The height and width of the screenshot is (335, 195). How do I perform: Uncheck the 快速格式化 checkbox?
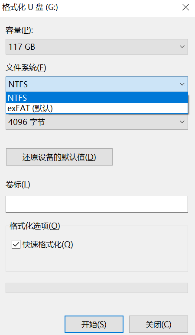pos(16,244)
